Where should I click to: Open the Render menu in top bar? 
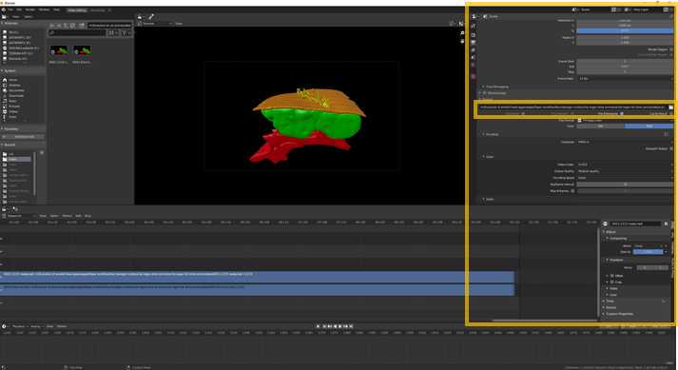click(30, 10)
